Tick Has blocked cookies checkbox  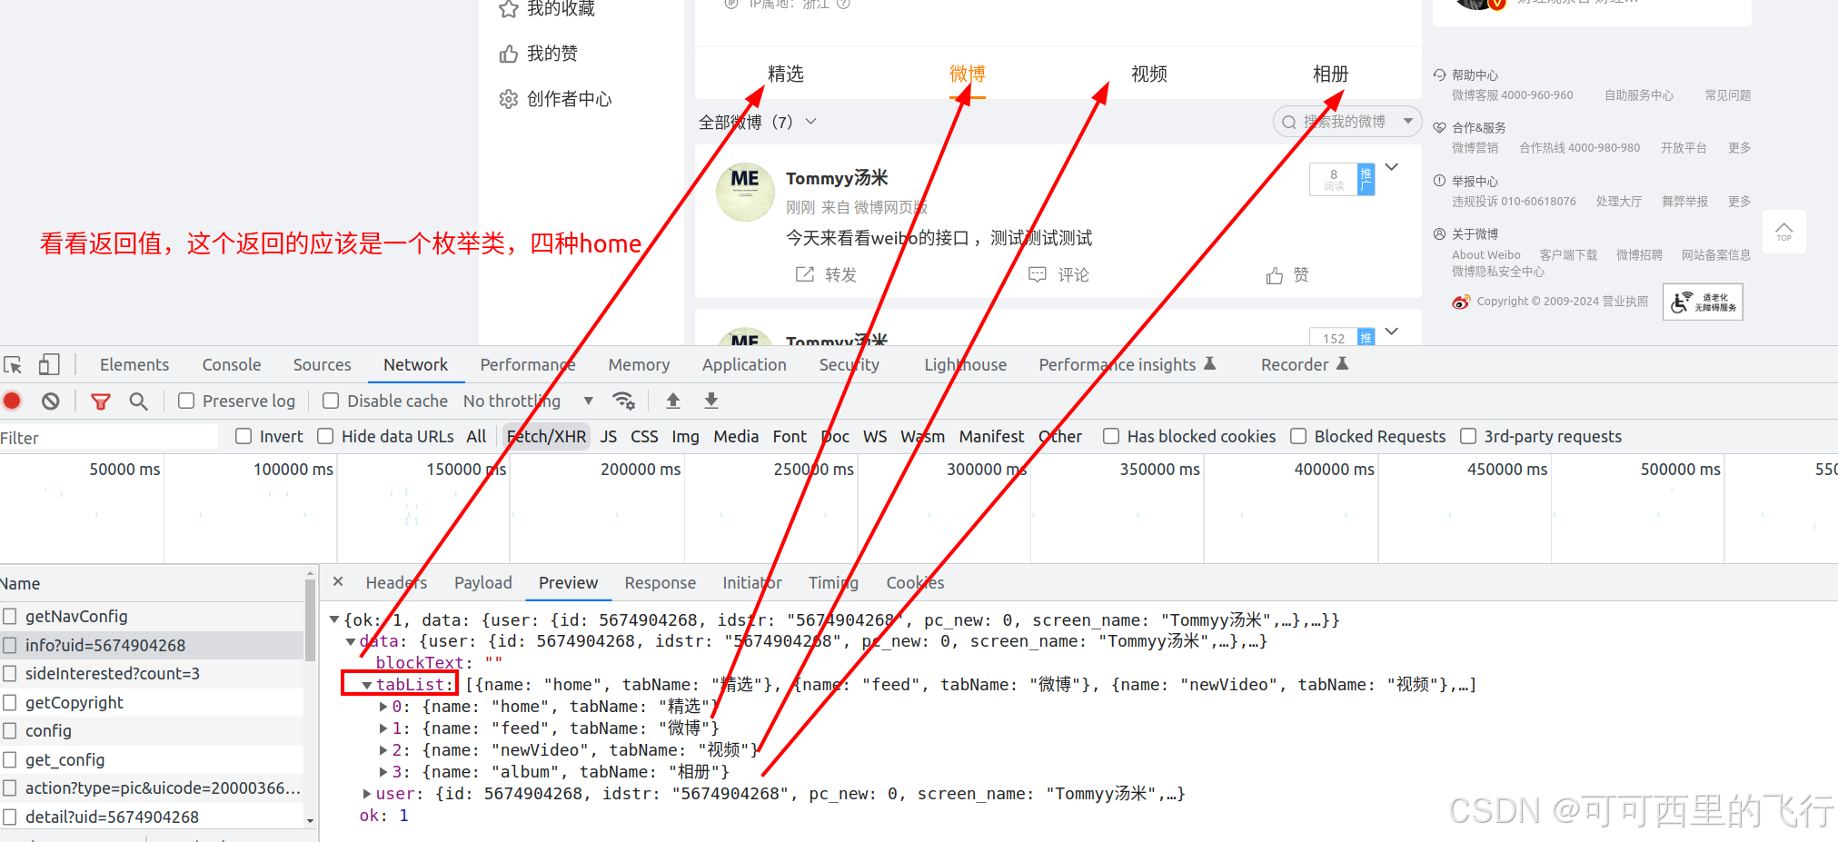[1111, 436]
